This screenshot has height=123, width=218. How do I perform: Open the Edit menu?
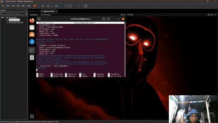tap(7, 6)
